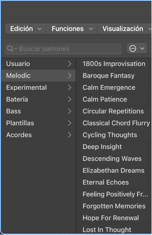Expand the Batería category chevron
Screen dimensions: 152x235
(69, 99)
